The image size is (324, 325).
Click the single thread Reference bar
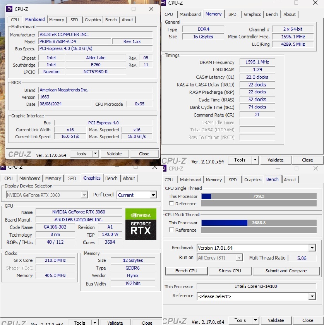tap(259, 203)
